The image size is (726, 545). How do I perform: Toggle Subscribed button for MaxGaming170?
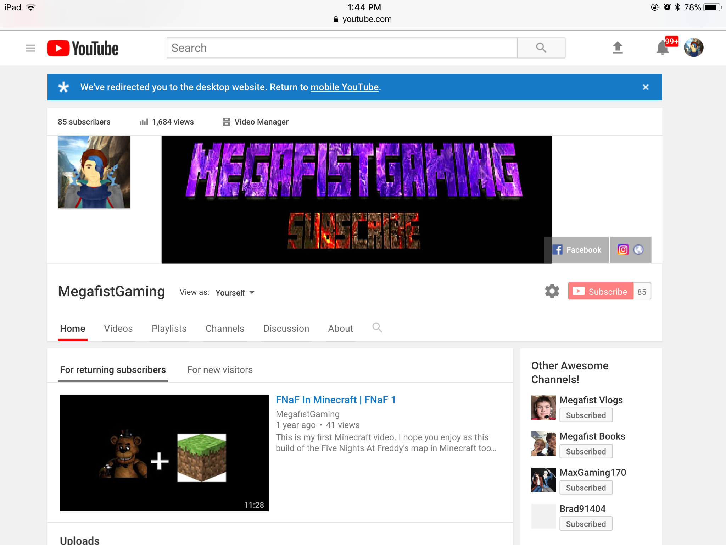click(586, 488)
